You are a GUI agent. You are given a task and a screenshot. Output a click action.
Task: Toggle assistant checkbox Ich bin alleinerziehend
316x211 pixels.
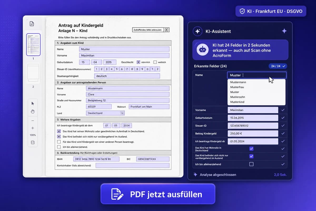(251, 164)
